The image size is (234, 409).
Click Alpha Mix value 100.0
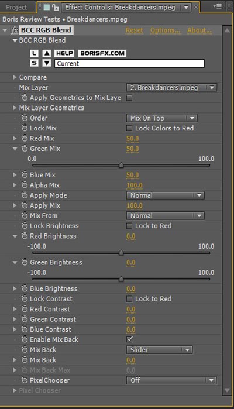pyautogui.click(x=135, y=185)
